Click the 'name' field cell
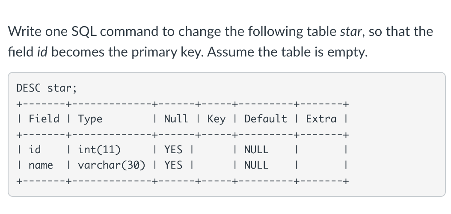Screen dimensions: 451x214 pos(41,165)
